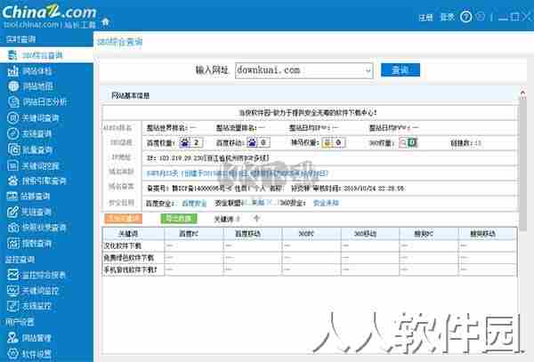Open the blue domain age link

click(x=238, y=173)
